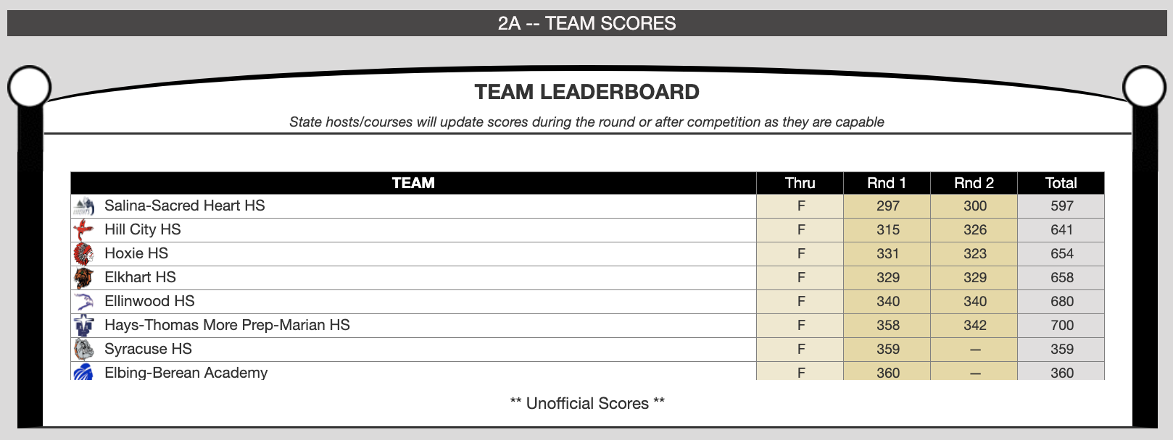Click the Hill City HS team logo
1173x440 pixels.
tap(84, 230)
